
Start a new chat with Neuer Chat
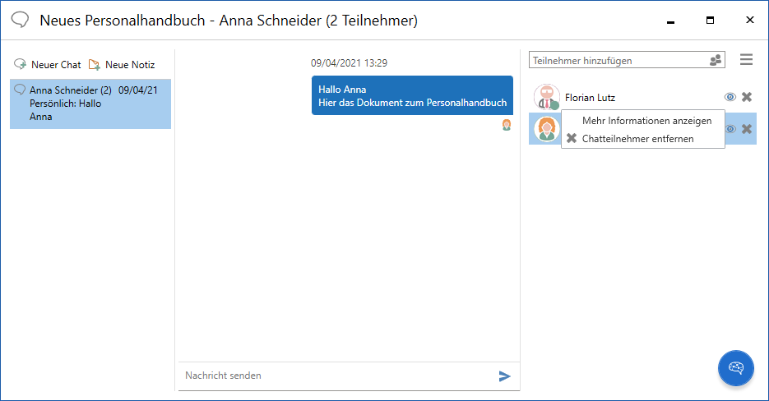(48, 64)
